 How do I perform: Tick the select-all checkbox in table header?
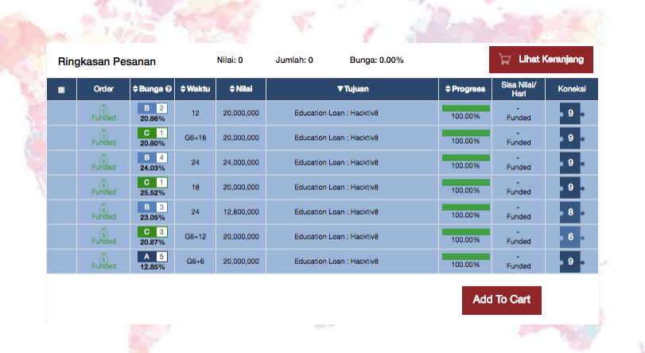pos(62,90)
